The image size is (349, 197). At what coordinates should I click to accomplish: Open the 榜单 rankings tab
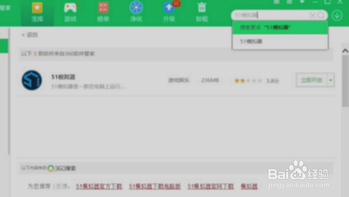point(103,13)
